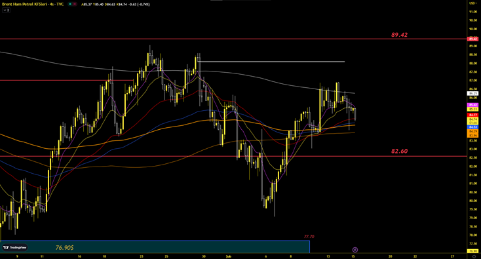The image size is (481, 259).
Task: Click the TradingView logo badge
Action: [x=14, y=248]
